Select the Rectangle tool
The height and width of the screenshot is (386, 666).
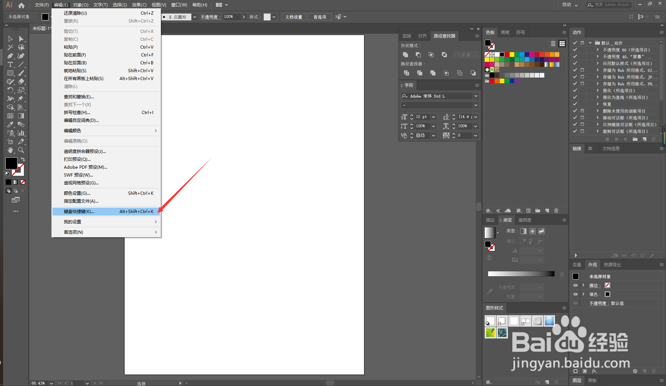10,73
